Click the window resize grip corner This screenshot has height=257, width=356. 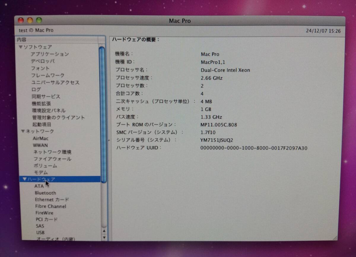point(335,238)
